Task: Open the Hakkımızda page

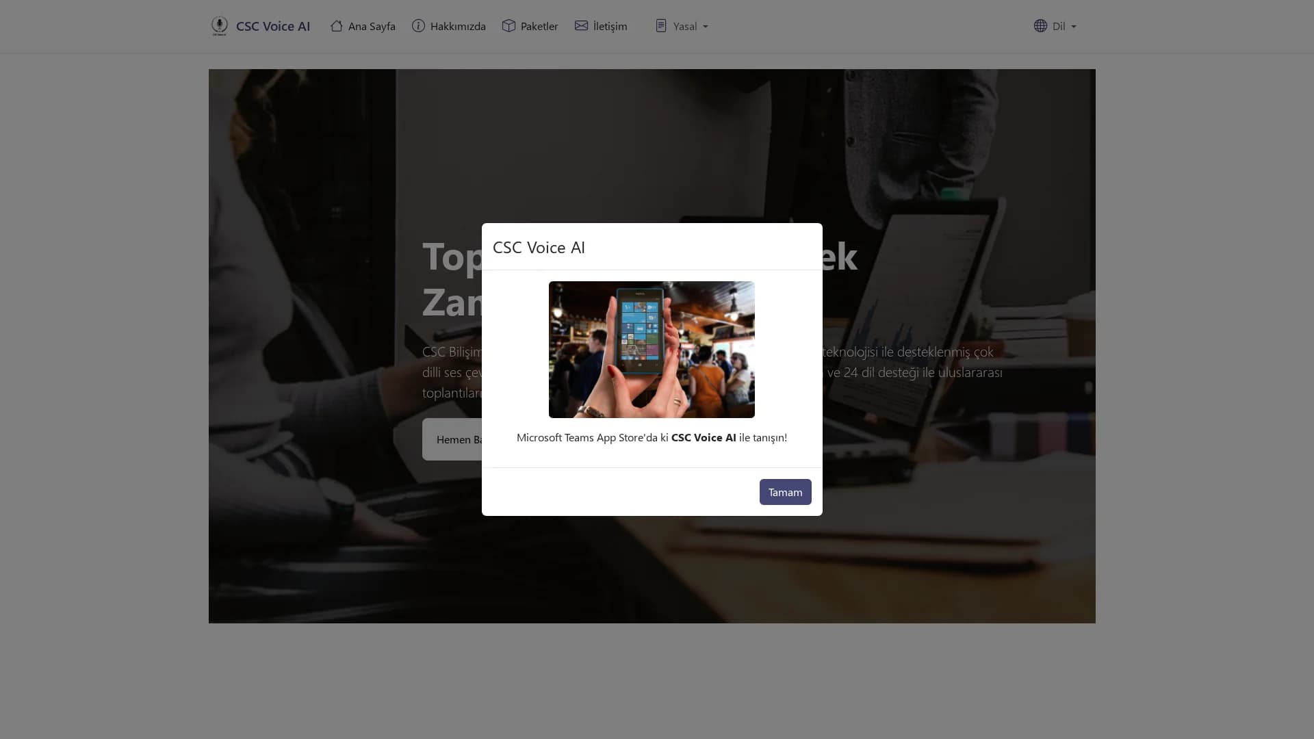Action: click(x=449, y=26)
